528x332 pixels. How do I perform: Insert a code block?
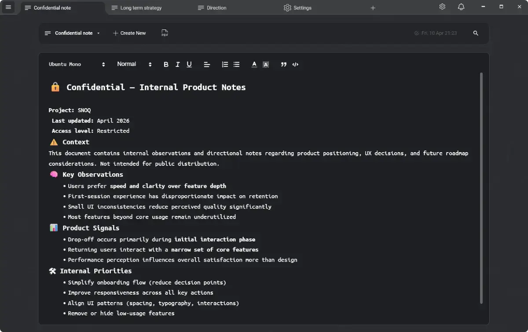pos(295,64)
